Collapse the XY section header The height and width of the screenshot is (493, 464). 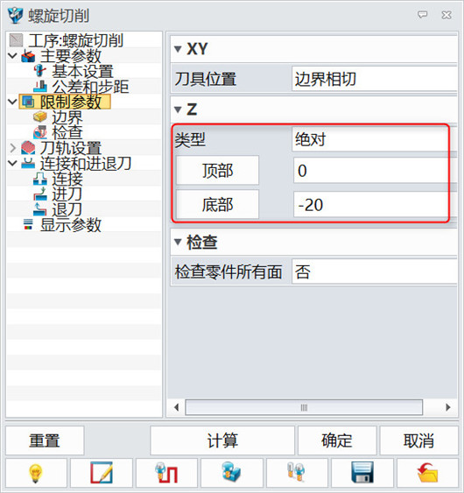(178, 49)
